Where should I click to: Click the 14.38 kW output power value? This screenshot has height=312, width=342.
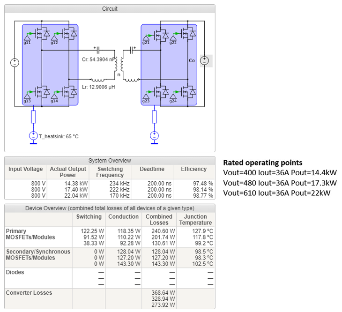pyautogui.click(x=76, y=183)
